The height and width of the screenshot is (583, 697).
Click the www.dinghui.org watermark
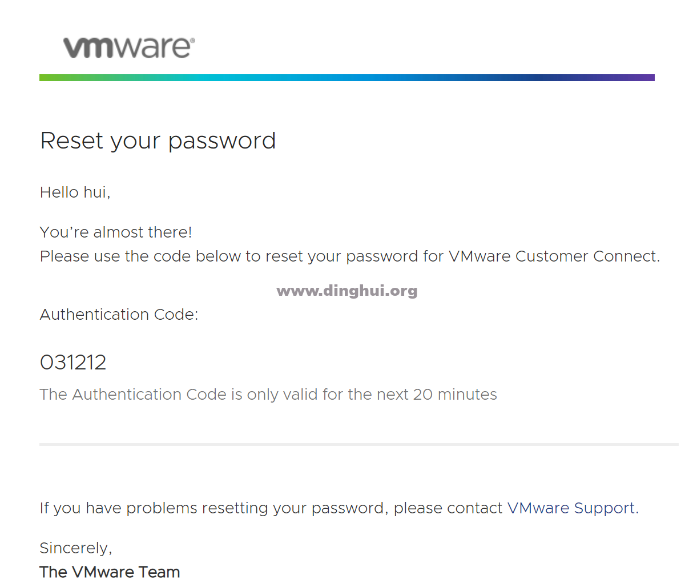pos(347,291)
